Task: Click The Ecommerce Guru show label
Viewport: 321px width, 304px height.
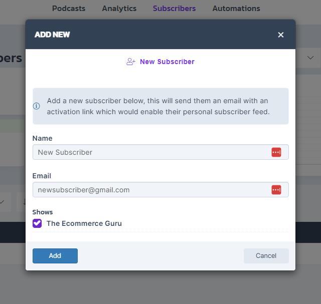Action: [84, 223]
